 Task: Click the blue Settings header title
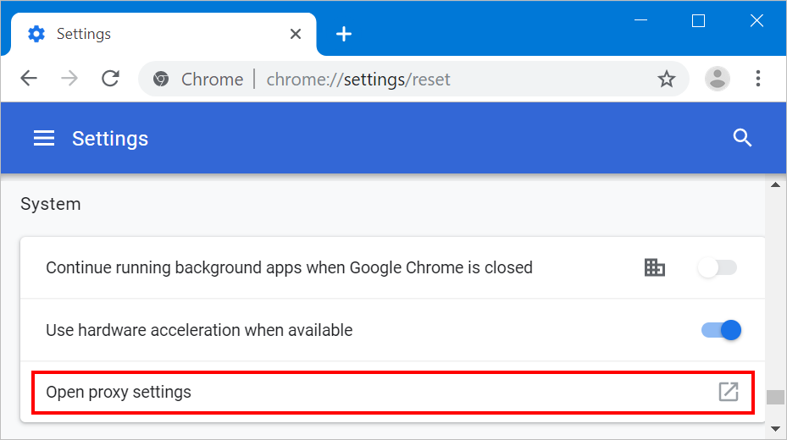[x=110, y=139]
